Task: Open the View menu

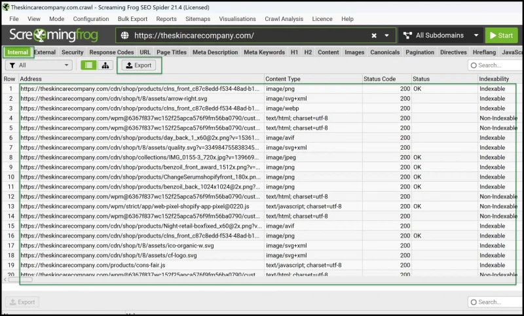Action: pyautogui.click(x=34, y=19)
